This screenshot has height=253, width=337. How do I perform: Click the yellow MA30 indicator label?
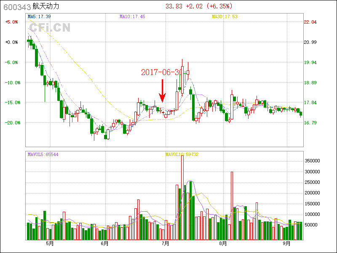click(225, 16)
